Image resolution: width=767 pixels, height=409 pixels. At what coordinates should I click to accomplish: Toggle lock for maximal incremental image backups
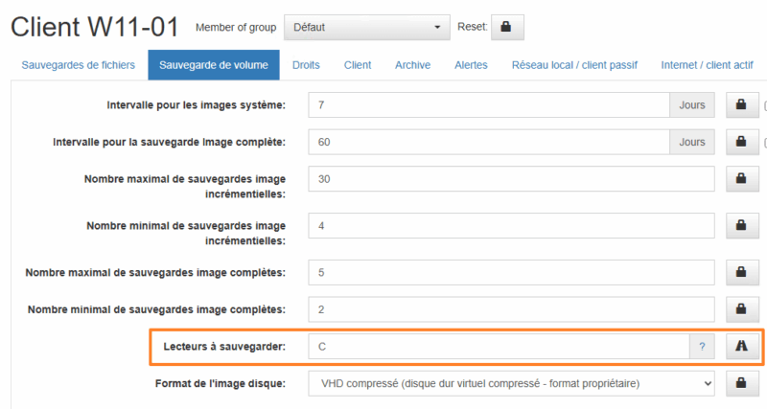[x=740, y=178]
